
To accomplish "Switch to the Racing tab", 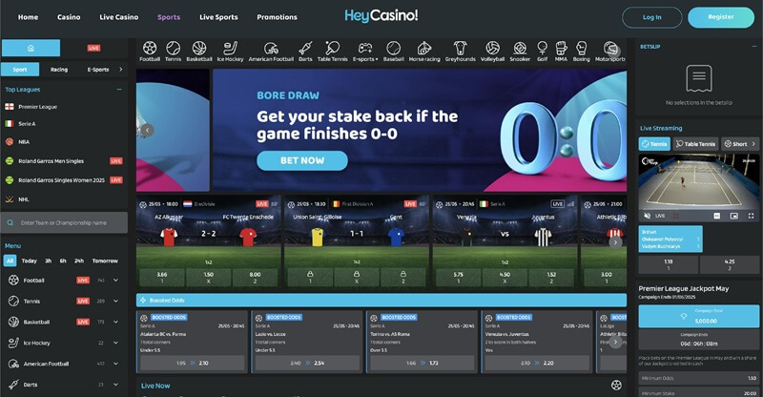I will coord(59,70).
